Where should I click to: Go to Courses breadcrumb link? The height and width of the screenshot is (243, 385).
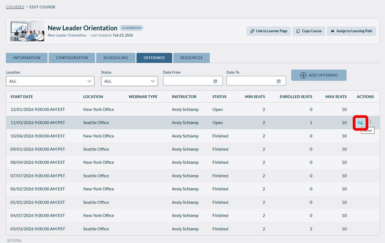(x=15, y=7)
